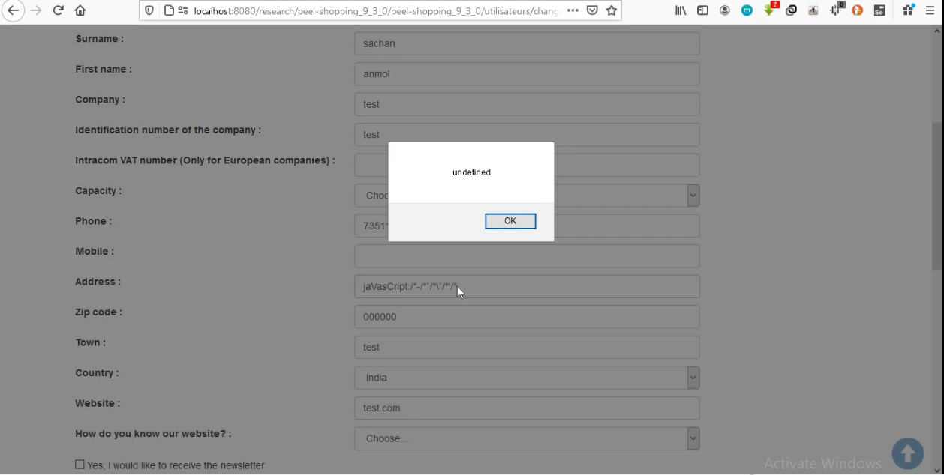Save page to Pocket
Screen dimensions: 944x475
coord(592,10)
